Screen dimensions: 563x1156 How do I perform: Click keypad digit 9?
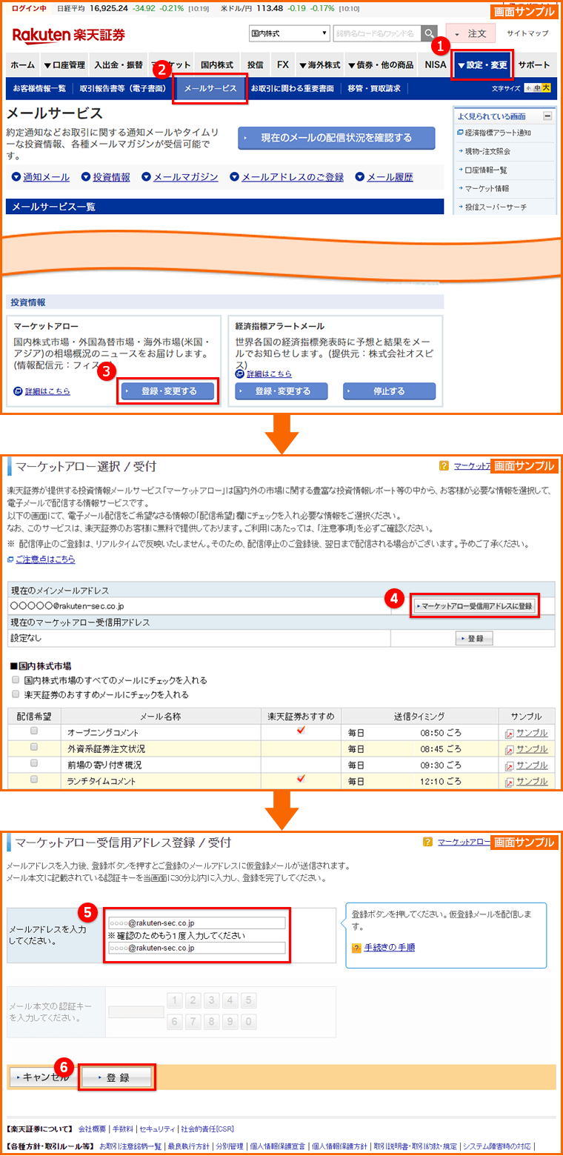click(x=230, y=1022)
